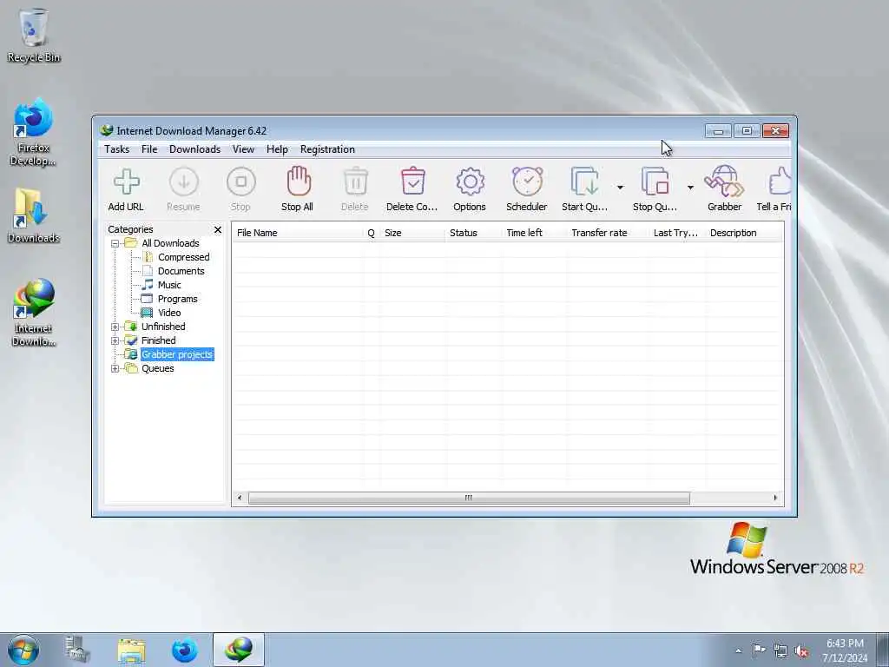
Task: Open the File menu
Action: [149, 149]
